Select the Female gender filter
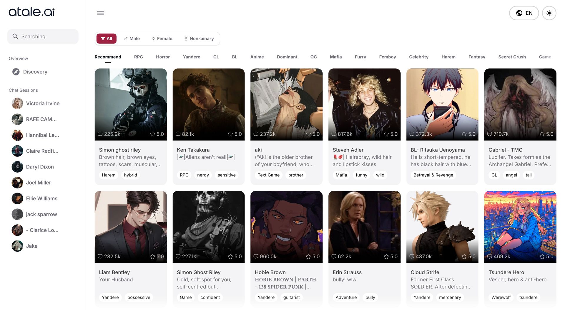 162,38
